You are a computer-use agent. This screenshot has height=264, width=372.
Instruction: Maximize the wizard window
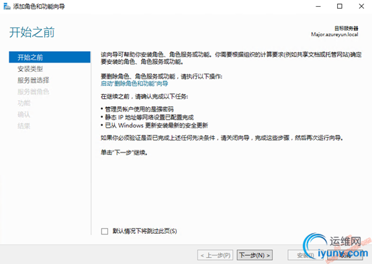[340, 7]
